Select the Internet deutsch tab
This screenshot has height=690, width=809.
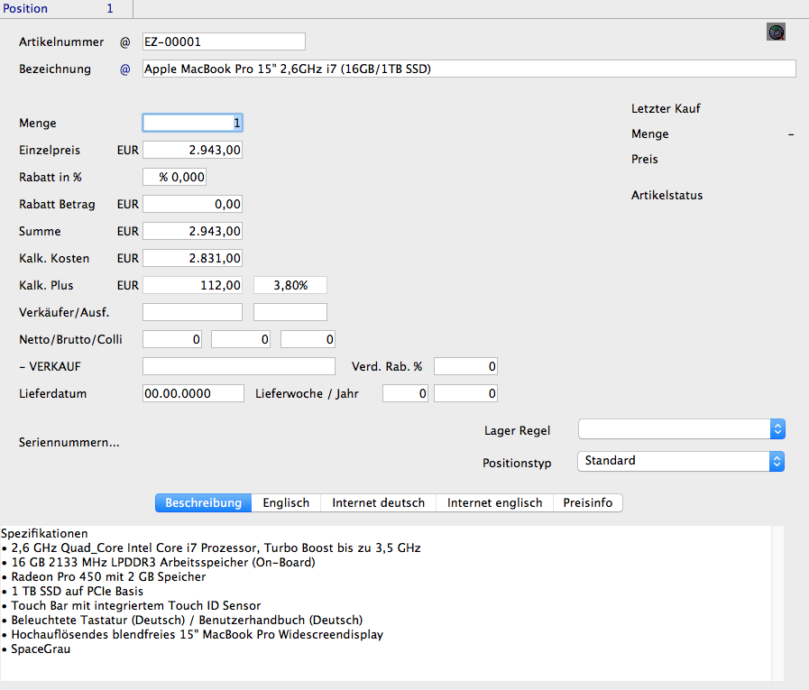378,502
